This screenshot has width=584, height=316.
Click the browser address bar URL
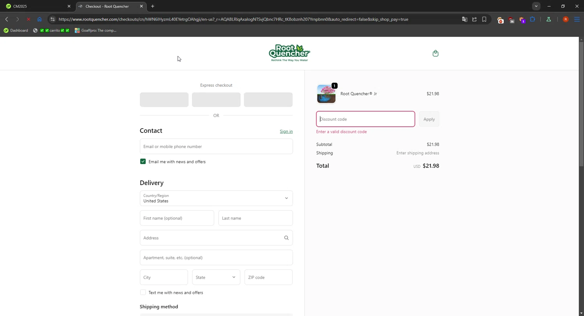point(234,19)
